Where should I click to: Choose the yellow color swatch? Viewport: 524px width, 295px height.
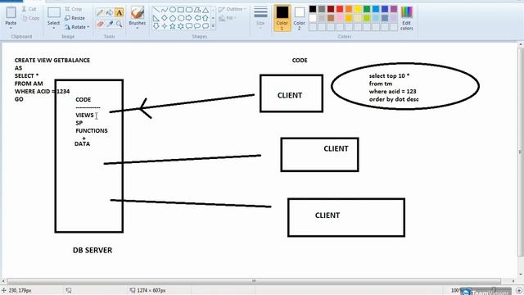pos(358,9)
